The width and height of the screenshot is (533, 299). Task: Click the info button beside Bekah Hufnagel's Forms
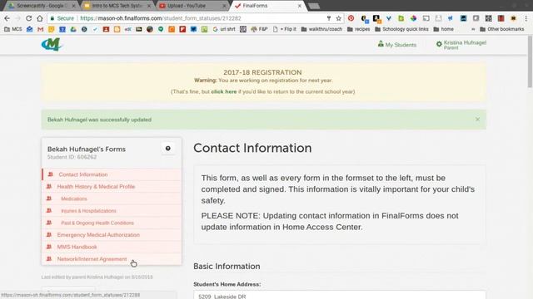point(168,149)
